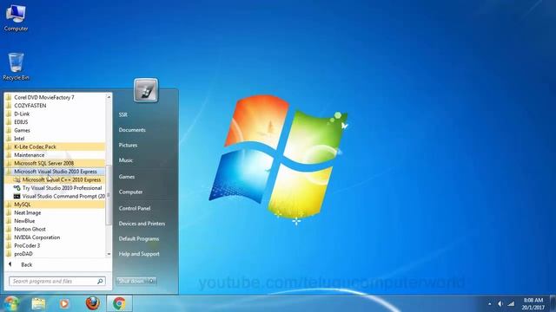Launch Firefox from the taskbar
The height and width of the screenshot is (312, 556).
click(x=93, y=303)
